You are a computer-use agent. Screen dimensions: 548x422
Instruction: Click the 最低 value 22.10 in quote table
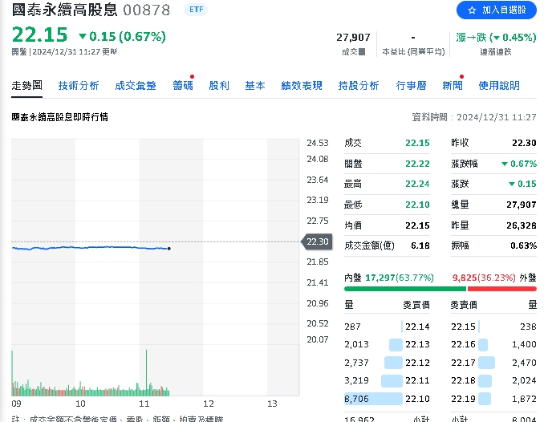coord(417,205)
